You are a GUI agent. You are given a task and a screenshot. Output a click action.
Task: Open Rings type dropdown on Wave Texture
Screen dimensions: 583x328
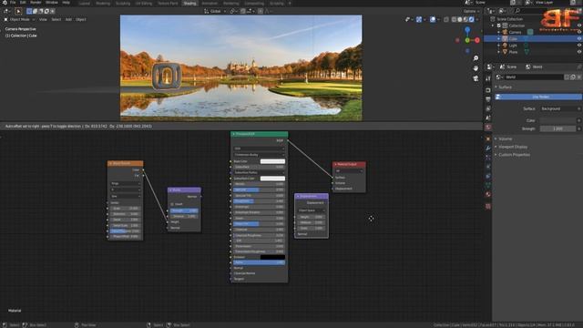[126, 184]
